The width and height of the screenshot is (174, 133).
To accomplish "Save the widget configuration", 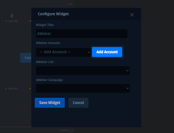I will tap(50, 103).
